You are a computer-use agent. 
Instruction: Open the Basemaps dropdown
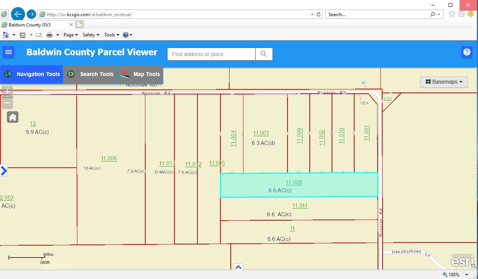[x=444, y=82]
